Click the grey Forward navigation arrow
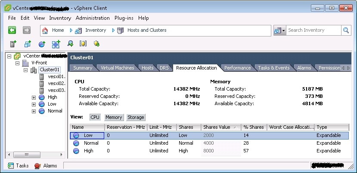The width and height of the screenshot is (357, 173). 27,30
